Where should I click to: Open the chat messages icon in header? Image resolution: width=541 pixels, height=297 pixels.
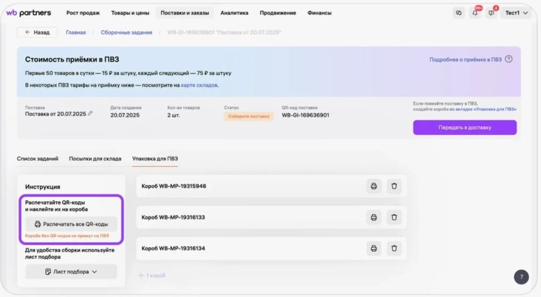click(458, 13)
